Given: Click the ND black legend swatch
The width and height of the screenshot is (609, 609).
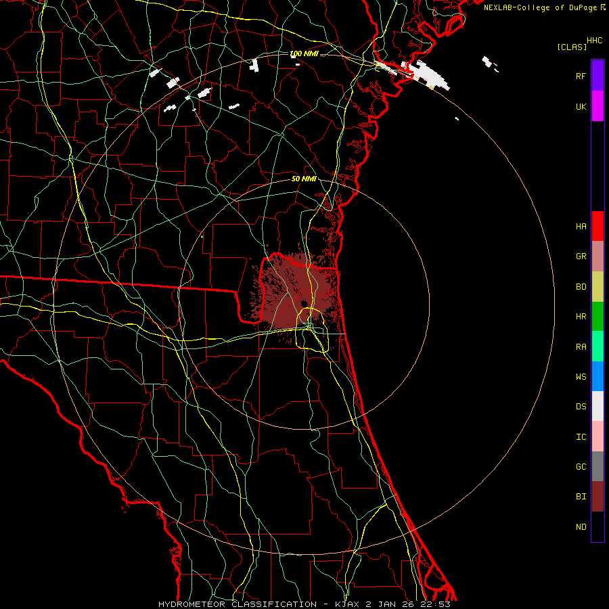Looking at the screenshot, I should coord(597,526).
